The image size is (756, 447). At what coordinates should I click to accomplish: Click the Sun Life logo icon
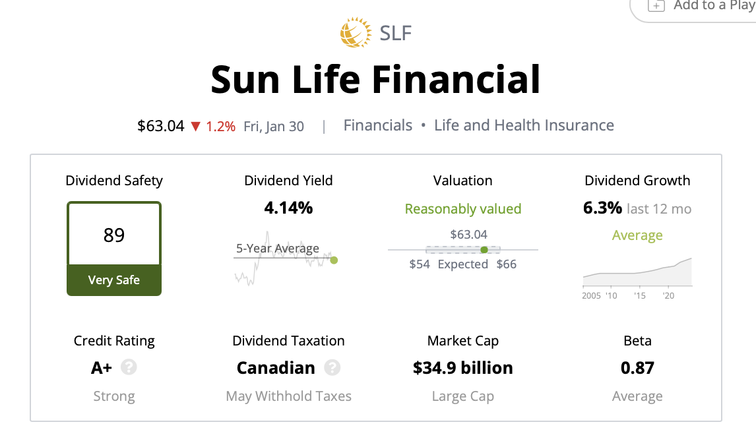[x=356, y=32]
